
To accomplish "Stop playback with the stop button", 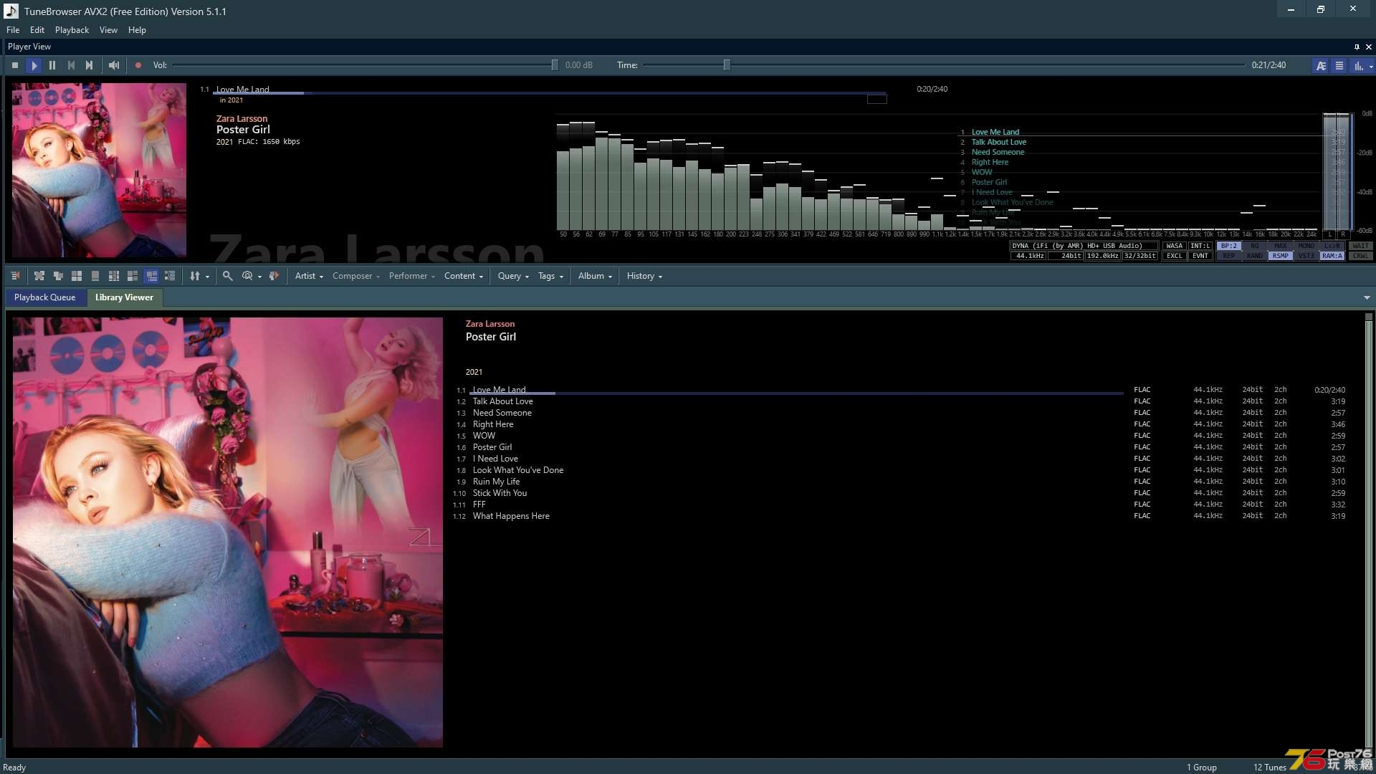I will point(15,65).
